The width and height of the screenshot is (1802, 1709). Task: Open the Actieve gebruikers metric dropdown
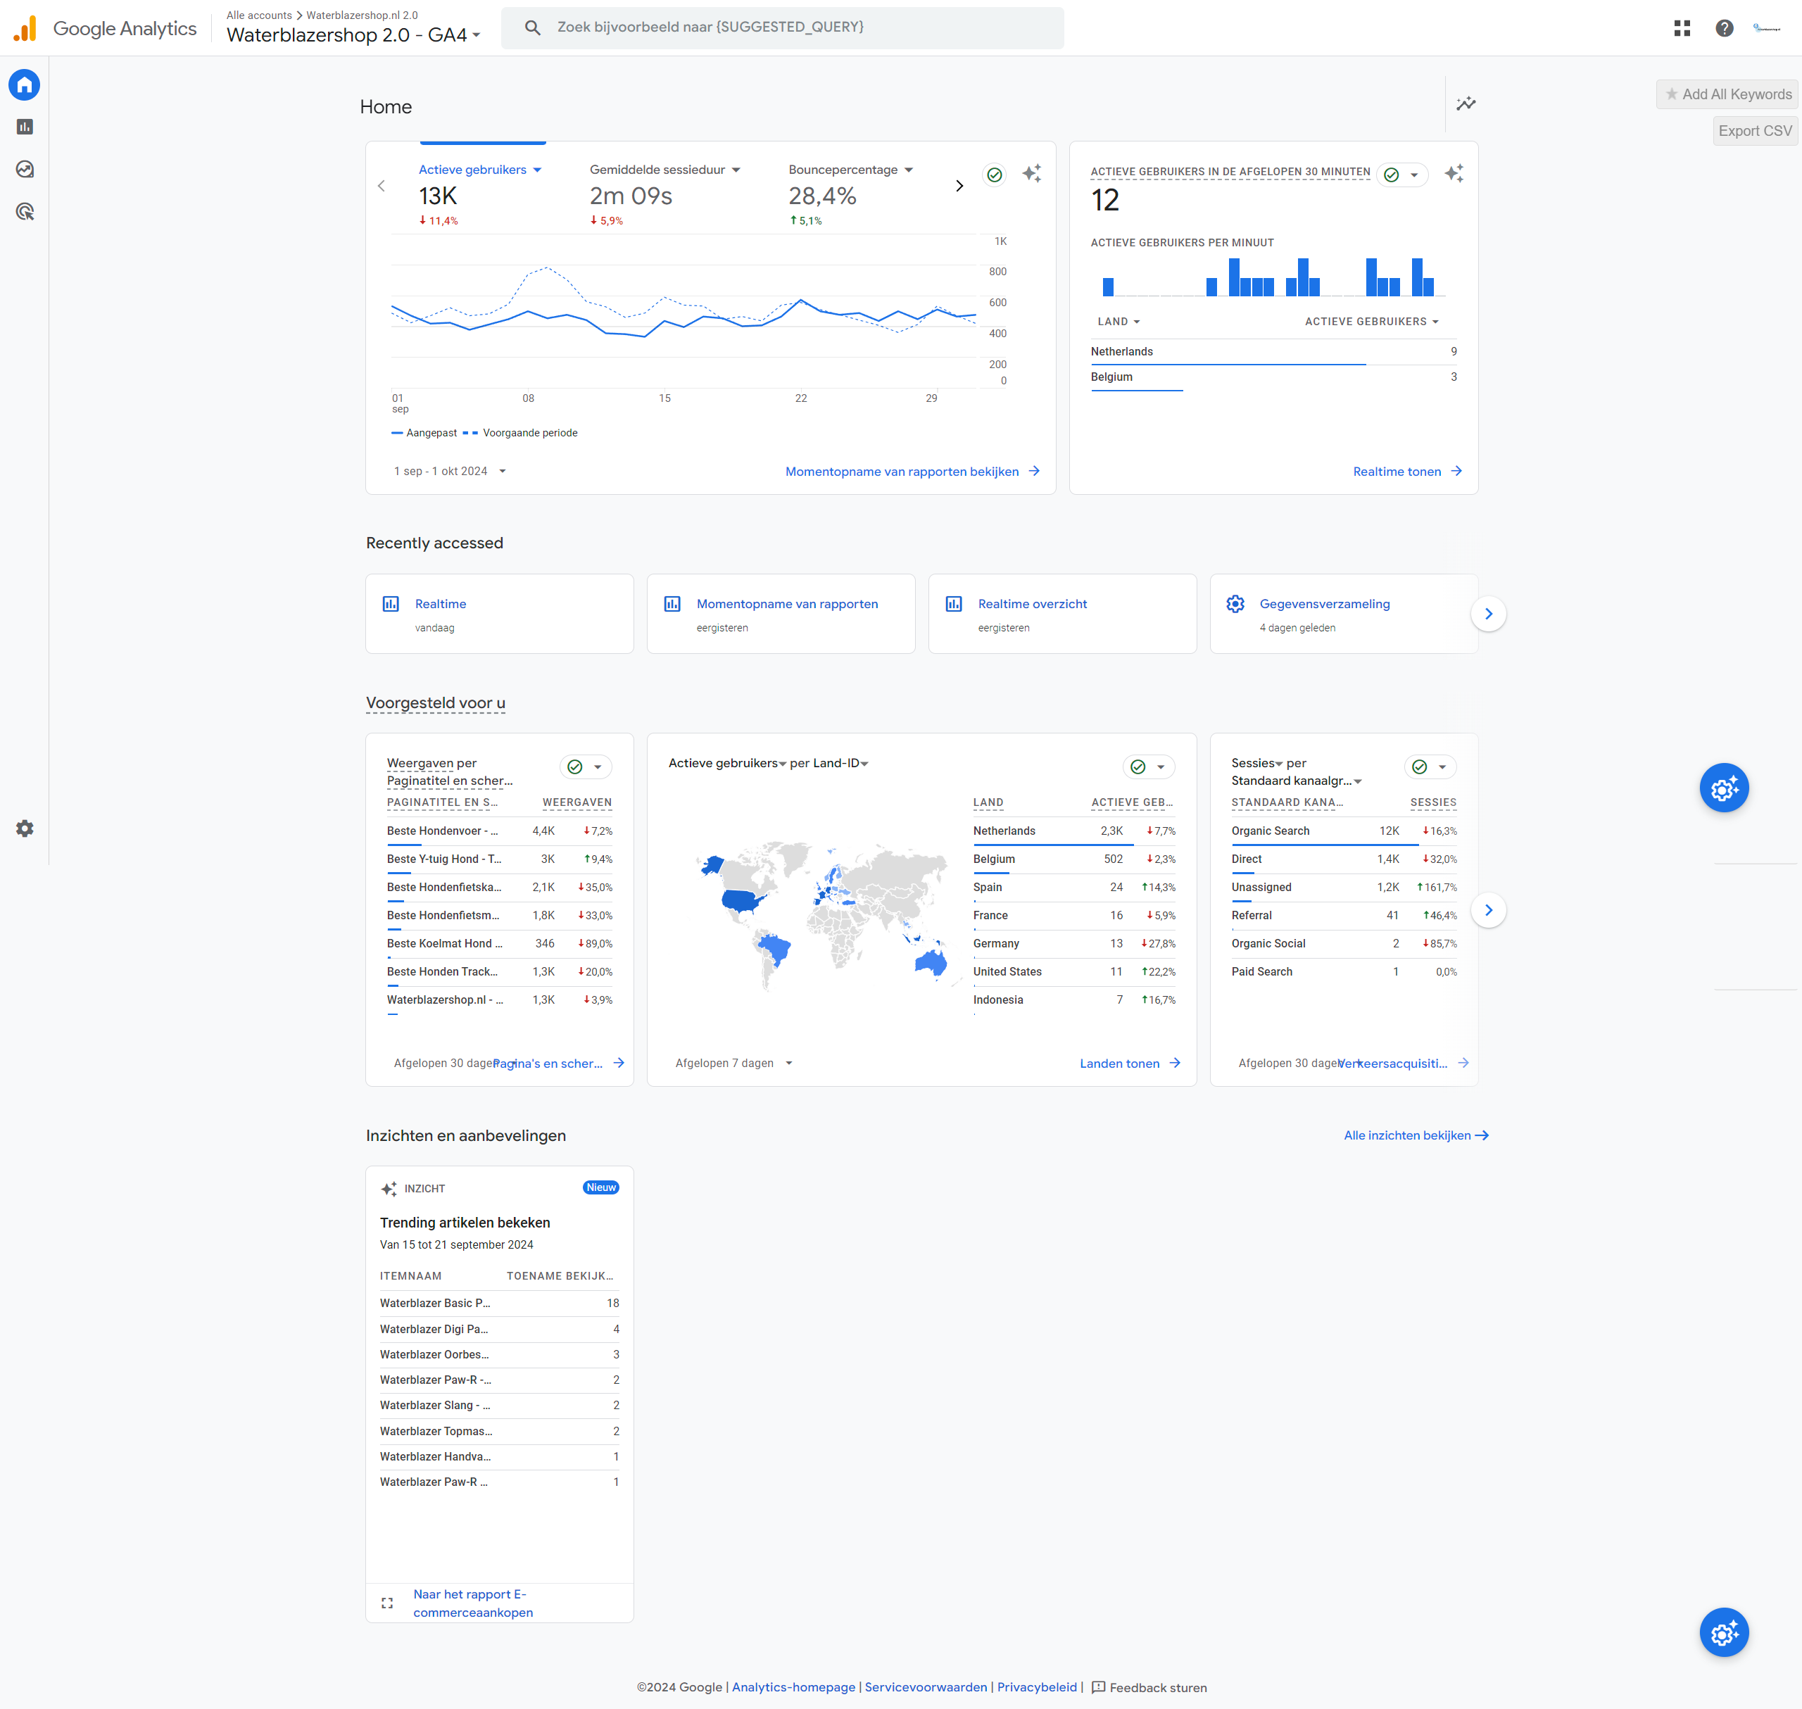(480, 170)
